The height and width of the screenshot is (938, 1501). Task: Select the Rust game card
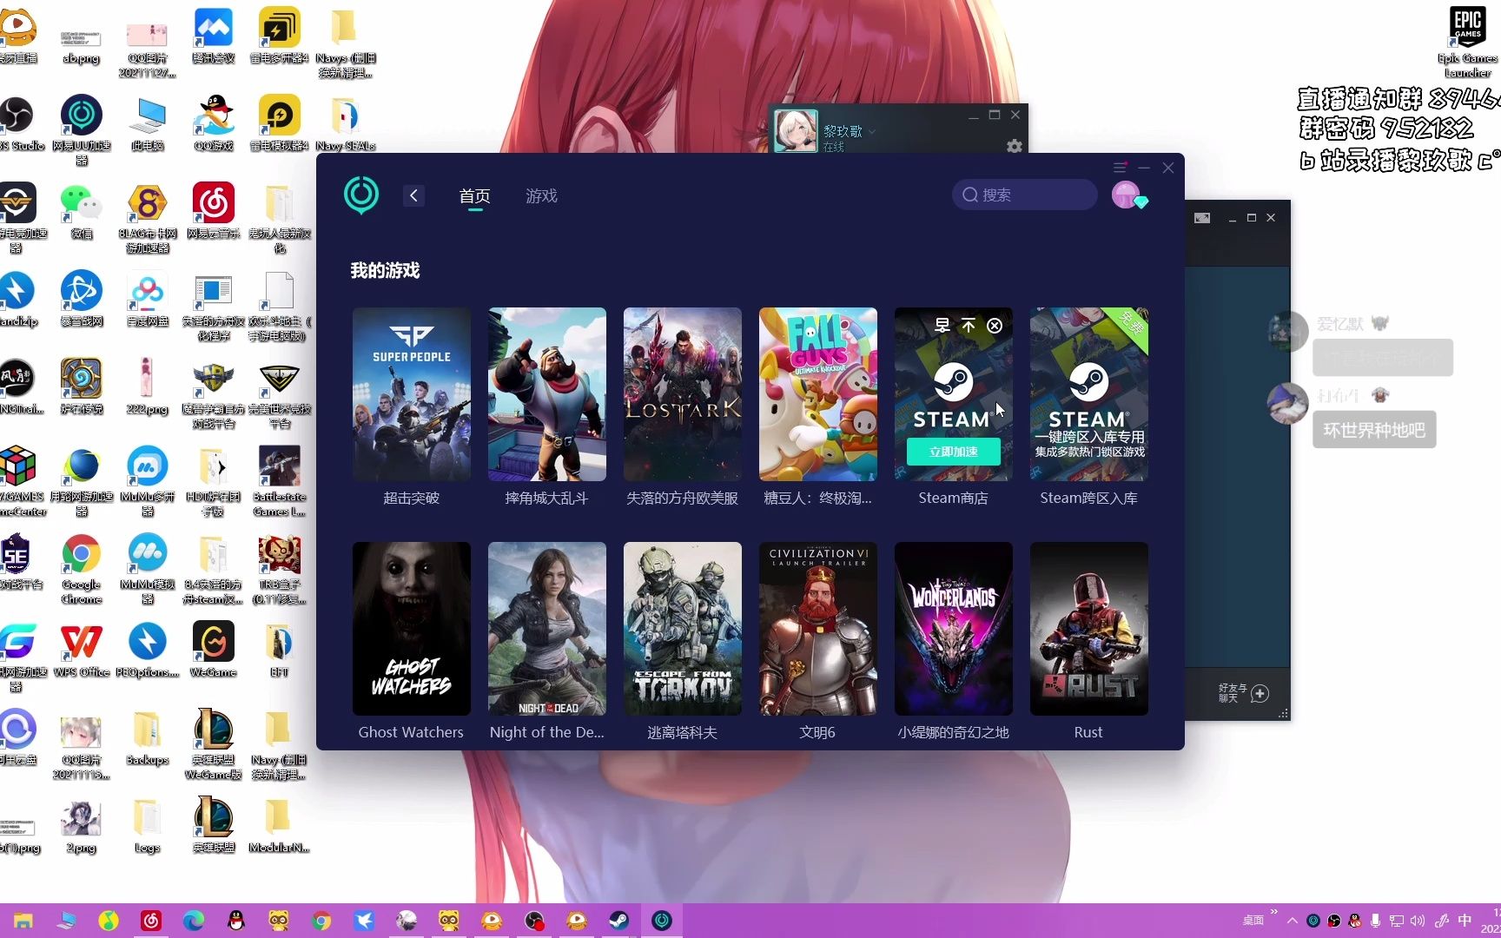click(1089, 629)
